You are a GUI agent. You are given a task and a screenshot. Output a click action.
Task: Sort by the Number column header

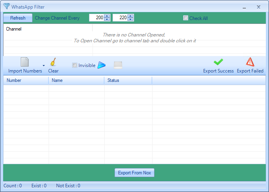click(x=26, y=80)
